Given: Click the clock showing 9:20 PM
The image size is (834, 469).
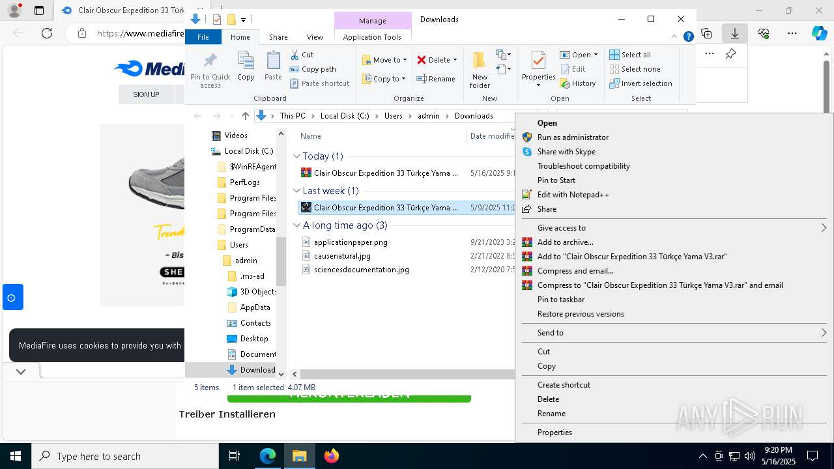Looking at the screenshot, I should 778,450.
